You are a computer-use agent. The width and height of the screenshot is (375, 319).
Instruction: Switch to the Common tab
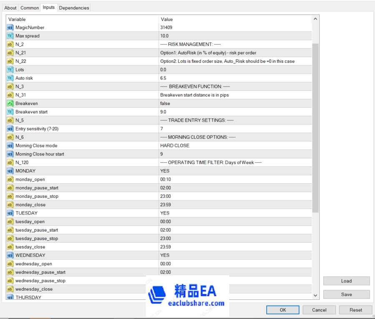tap(30, 8)
